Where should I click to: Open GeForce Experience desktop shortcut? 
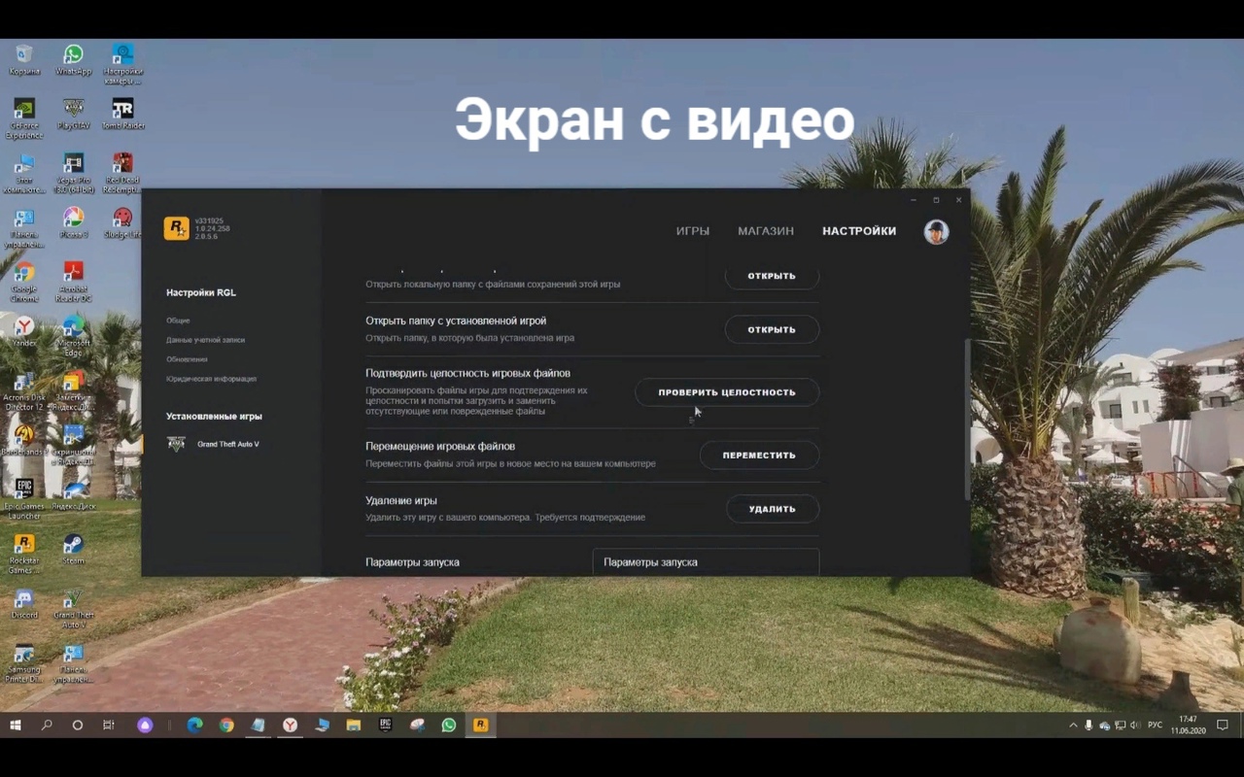24,118
